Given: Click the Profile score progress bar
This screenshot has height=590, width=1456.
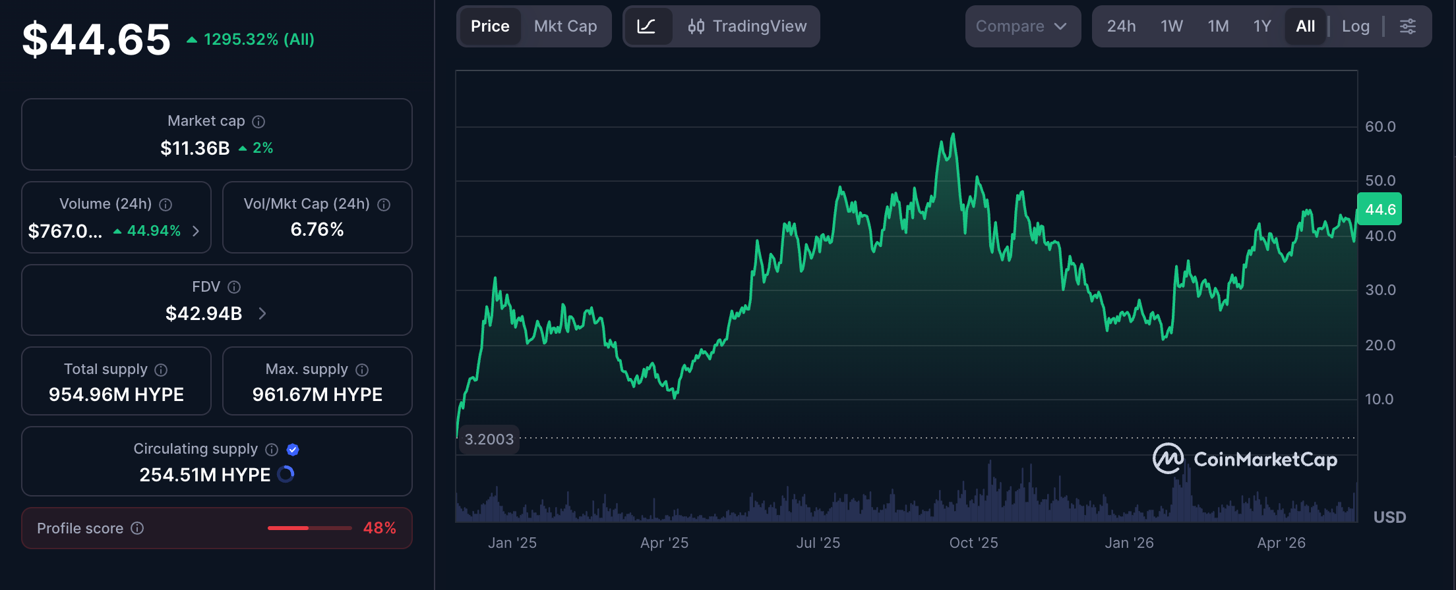Looking at the screenshot, I should pos(310,528).
